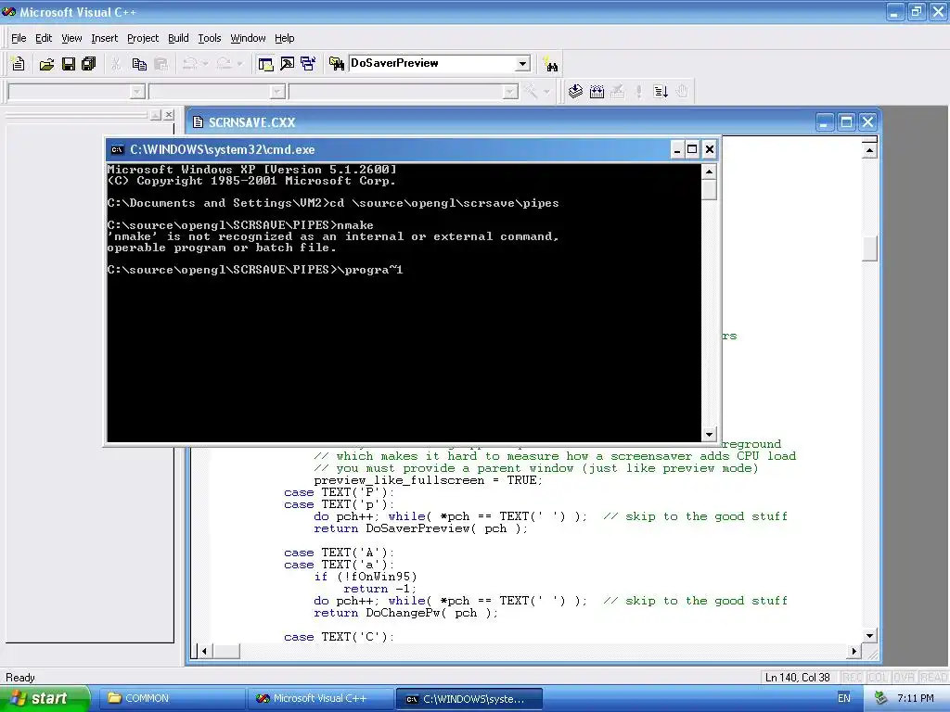The width and height of the screenshot is (950, 712).
Task: Click the Save All icon
Action: [x=89, y=64]
